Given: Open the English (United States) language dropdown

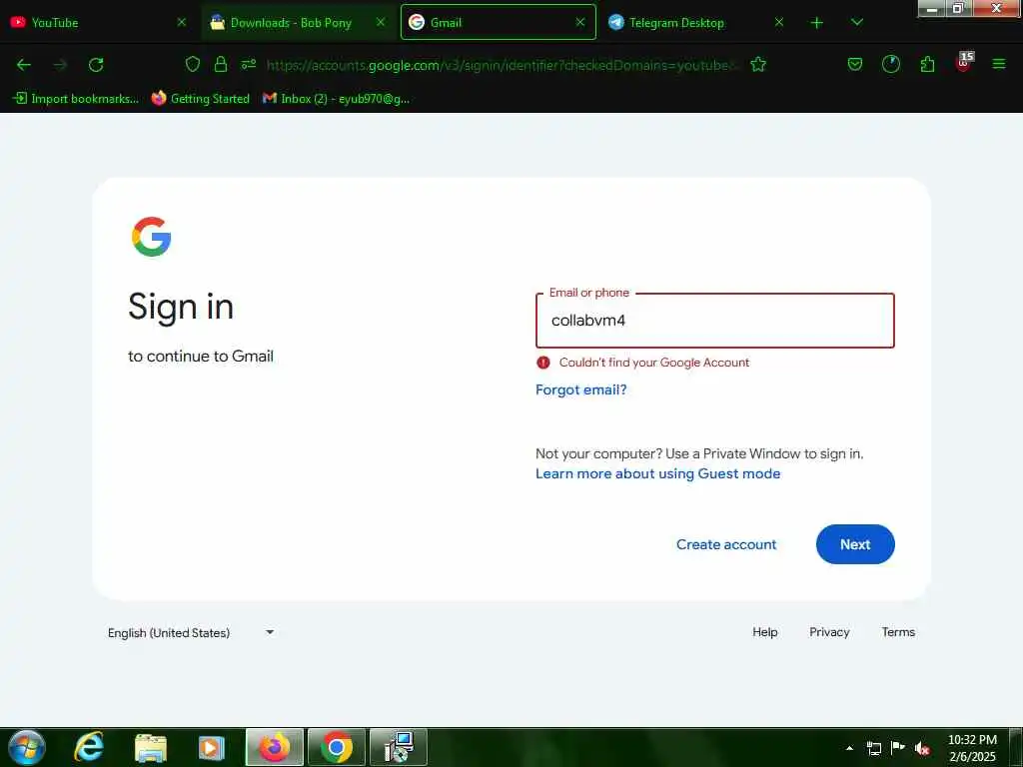Looking at the screenshot, I should click(x=191, y=632).
